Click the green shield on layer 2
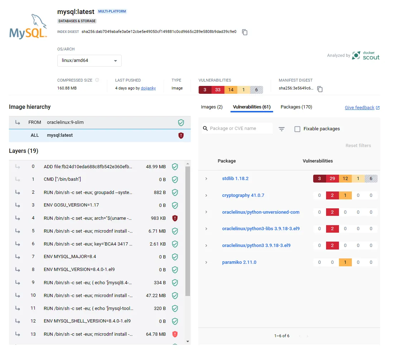Image resolution: width=393 pixels, height=354 pixels. (175, 193)
